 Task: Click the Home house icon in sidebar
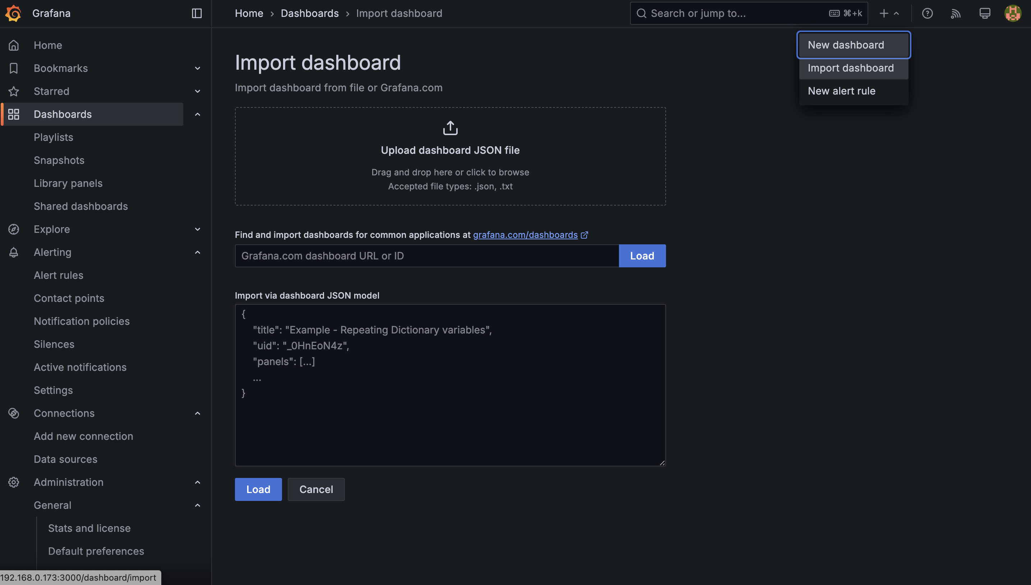[14, 45]
